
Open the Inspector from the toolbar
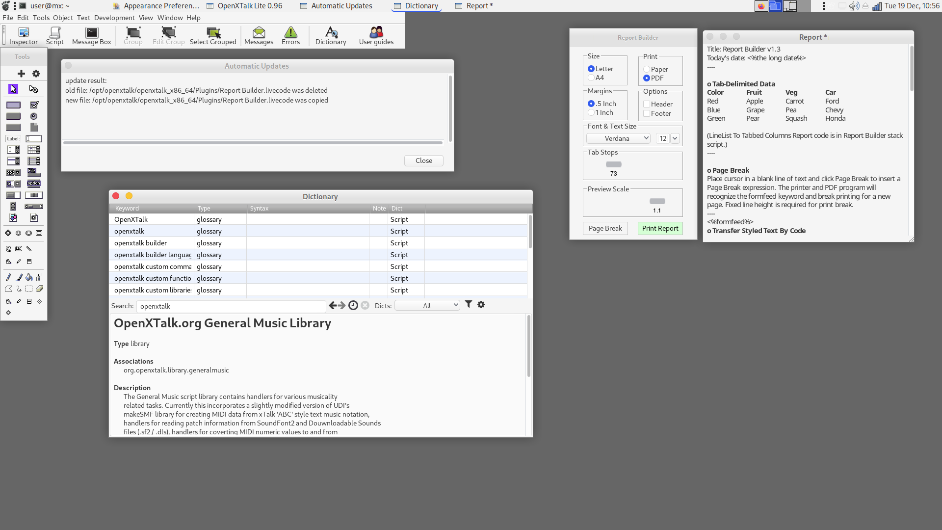click(24, 36)
